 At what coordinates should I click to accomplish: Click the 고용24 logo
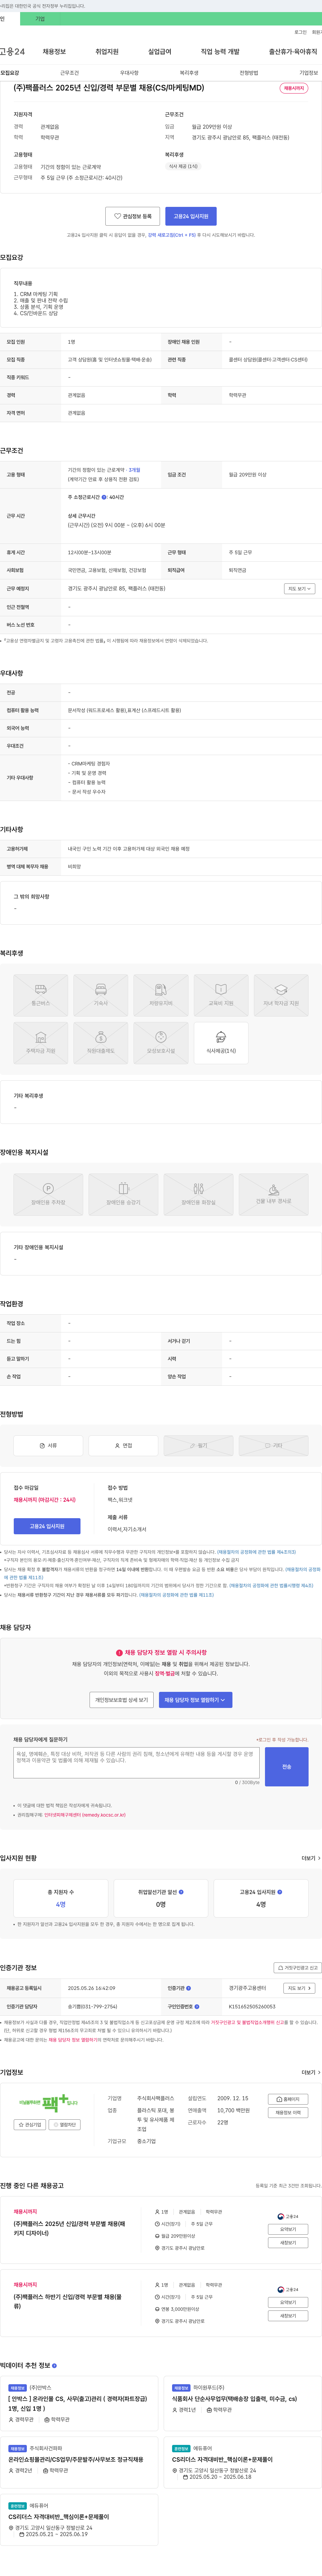(12, 51)
